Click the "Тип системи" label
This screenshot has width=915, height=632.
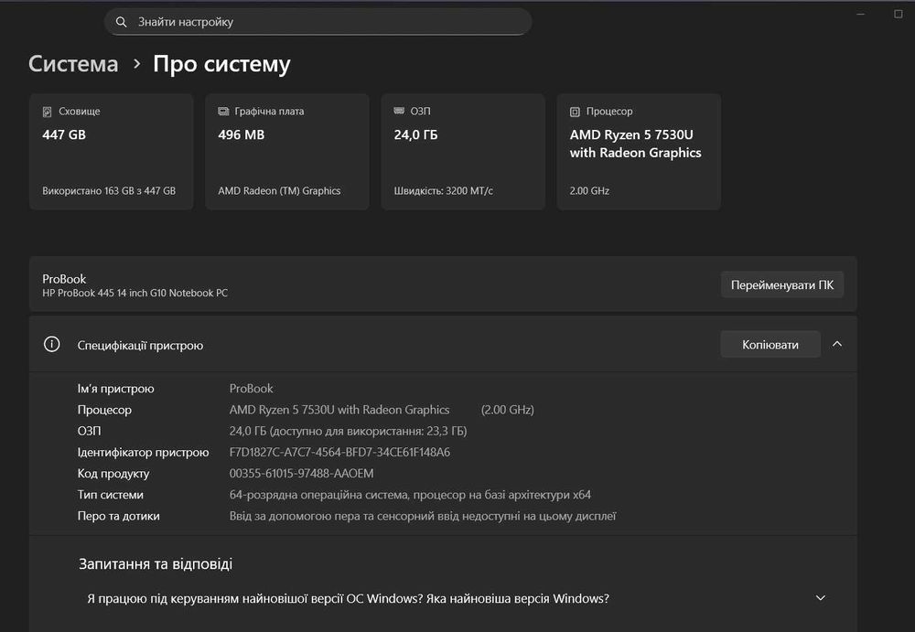(x=111, y=495)
